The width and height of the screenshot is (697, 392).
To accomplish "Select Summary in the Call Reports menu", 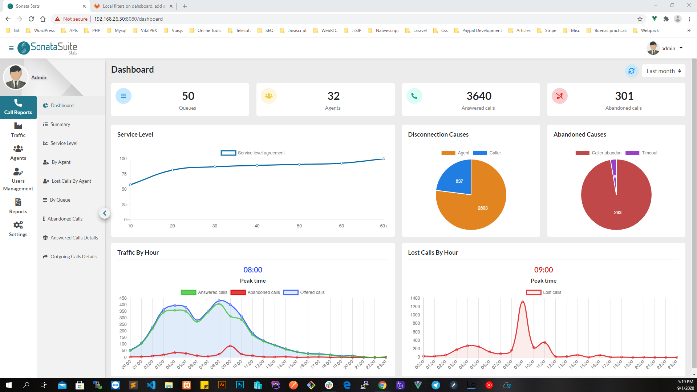I will click(x=60, y=124).
